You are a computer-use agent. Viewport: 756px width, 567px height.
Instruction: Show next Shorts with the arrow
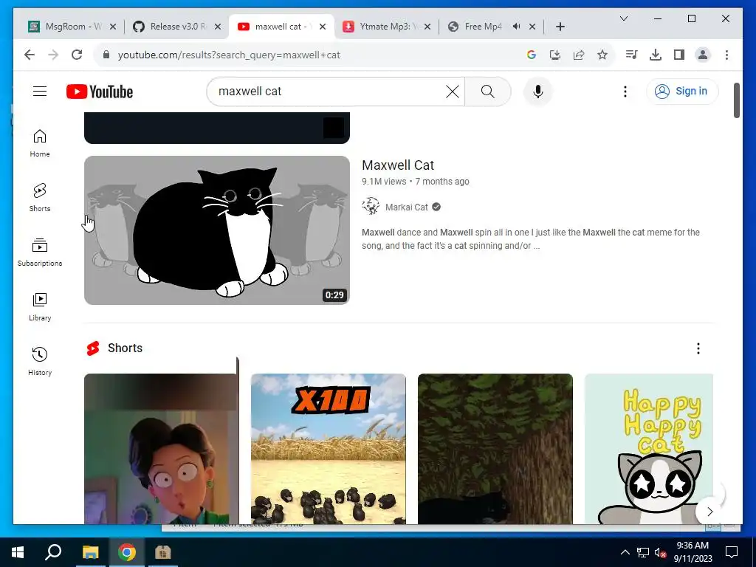(709, 511)
